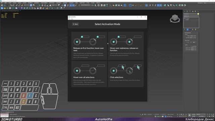
Task: Click the Undo arrow in main toolbar
Action: tap(11, 5)
